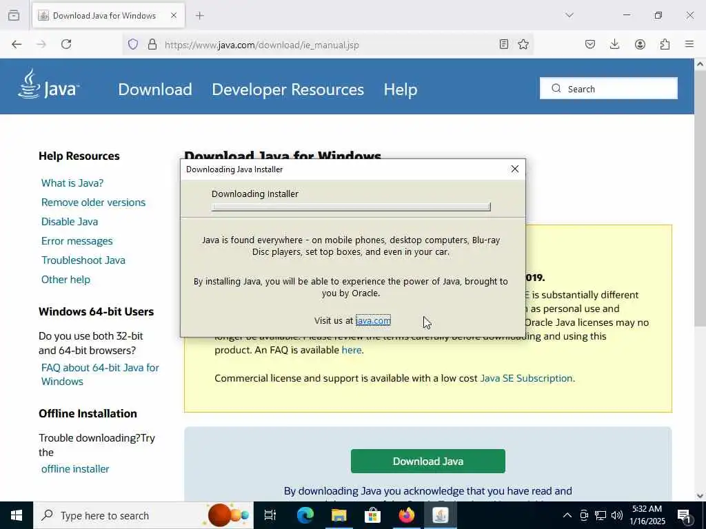Viewport: 706px width, 529px height.
Task: Open Other help link
Action: 65,280
